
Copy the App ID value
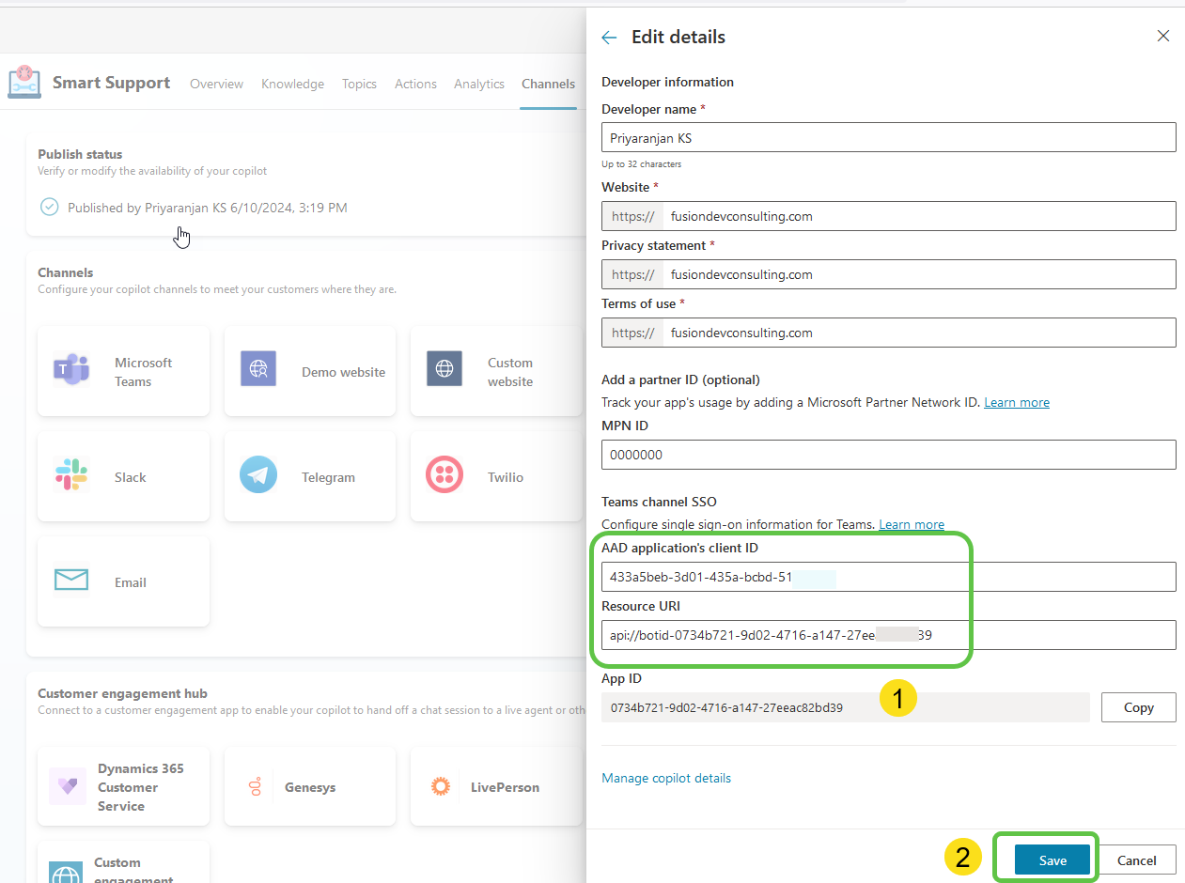click(x=1138, y=706)
